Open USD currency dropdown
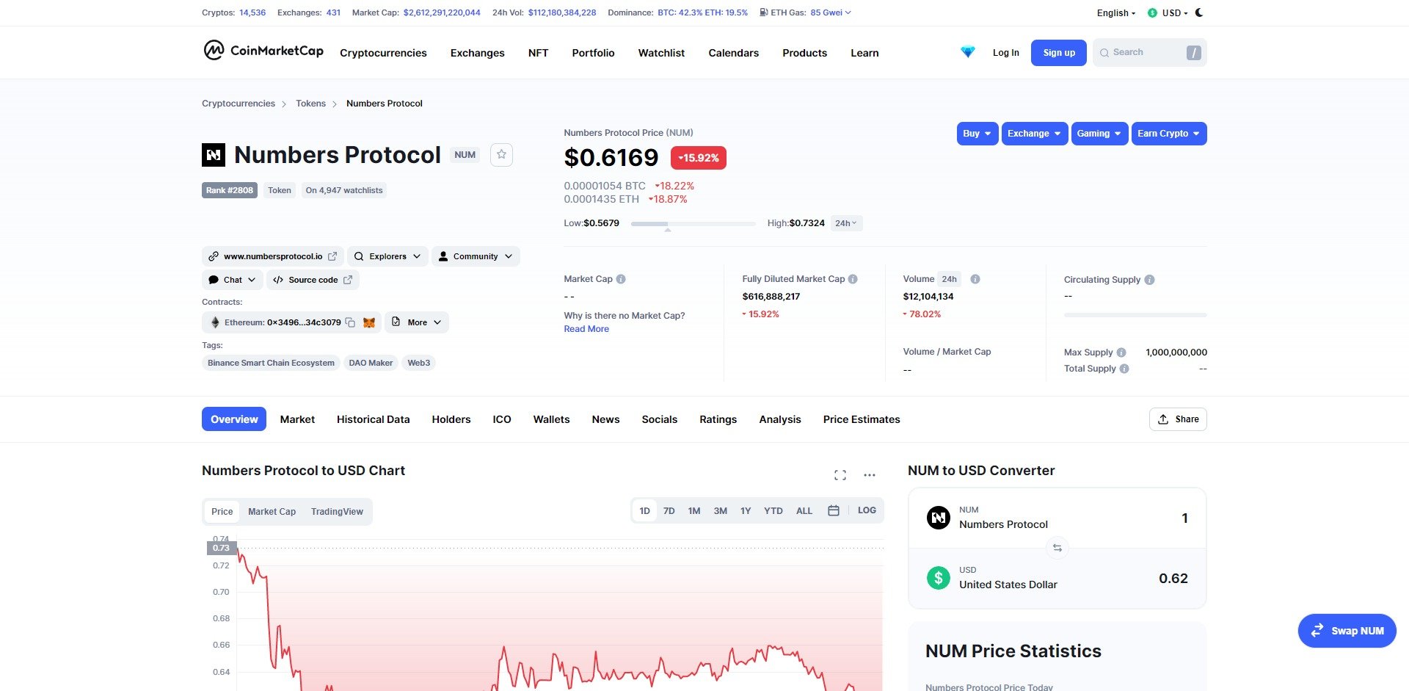 (x=1168, y=13)
